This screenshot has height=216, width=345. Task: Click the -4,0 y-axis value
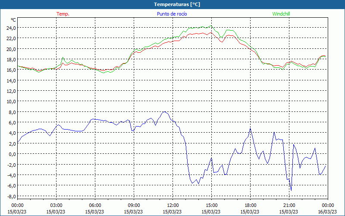(12, 175)
